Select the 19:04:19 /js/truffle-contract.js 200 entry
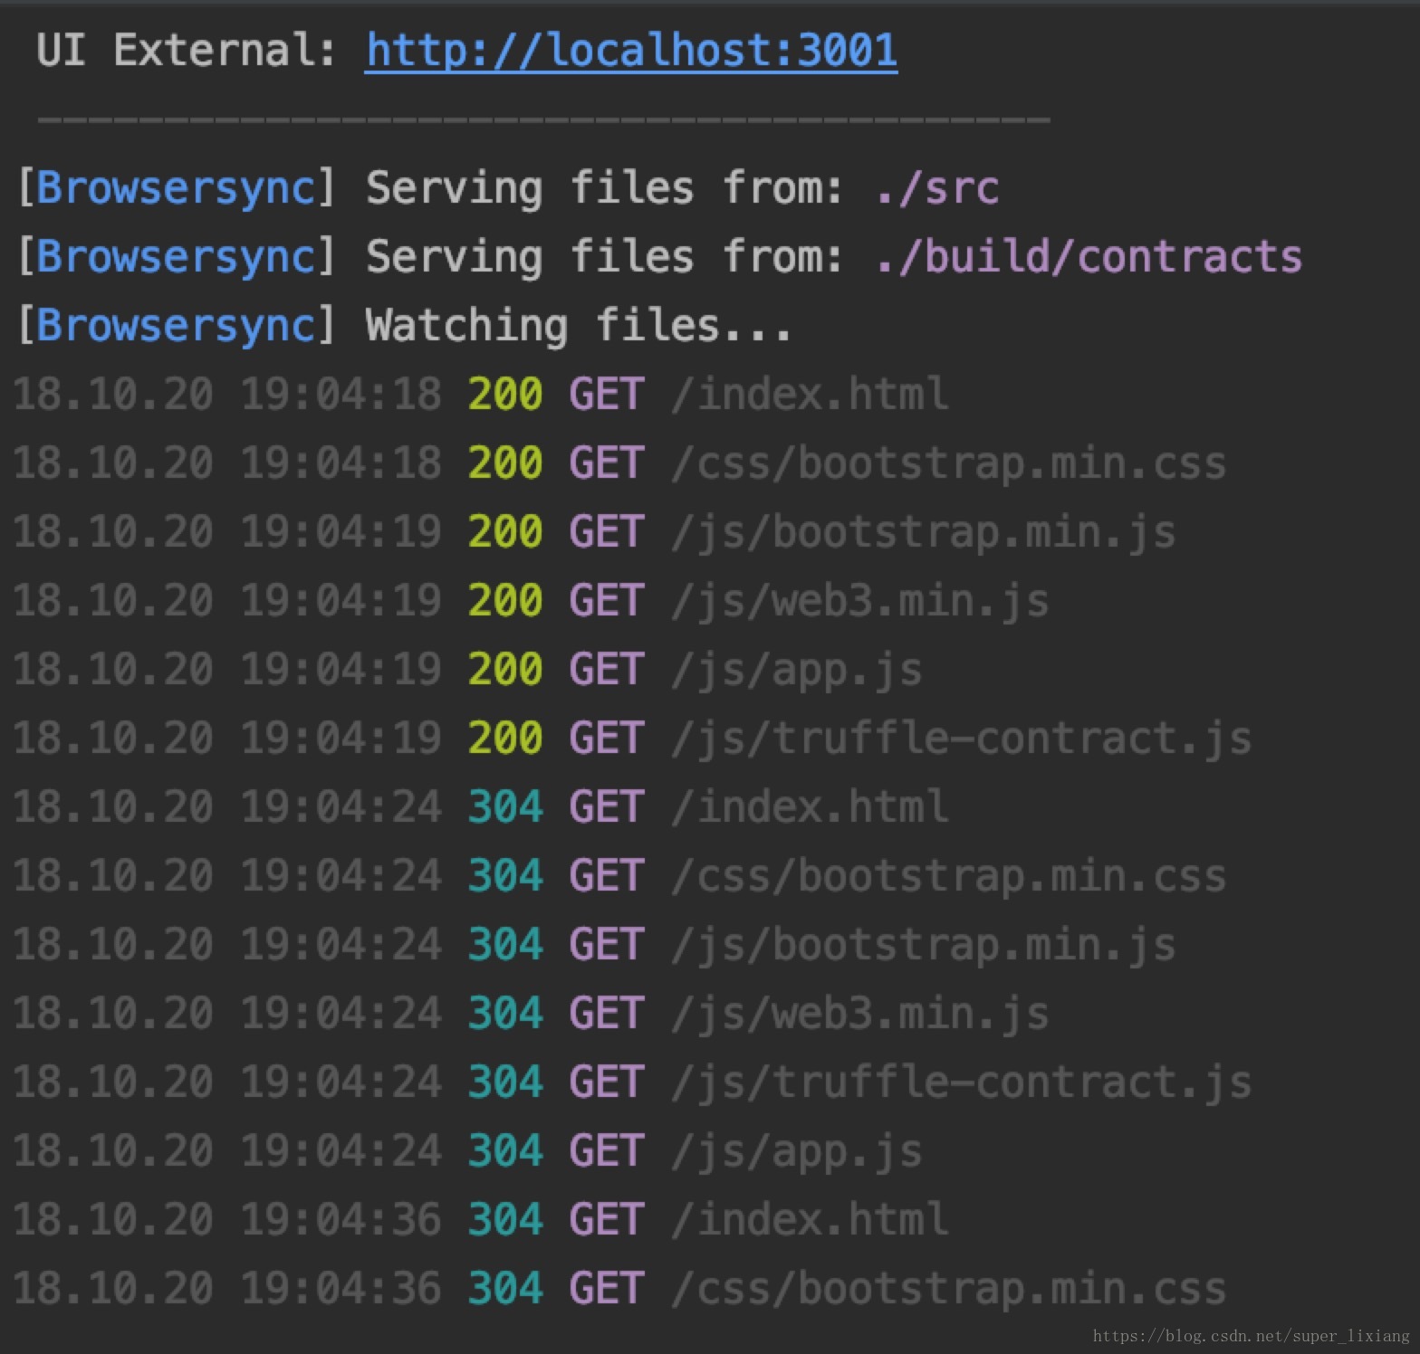The width and height of the screenshot is (1420, 1354). [632, 739]
